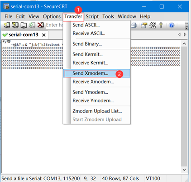This screenshot has width=191, height=182.
Task: Show next tab with right arrow
Action: coord(185,34)
